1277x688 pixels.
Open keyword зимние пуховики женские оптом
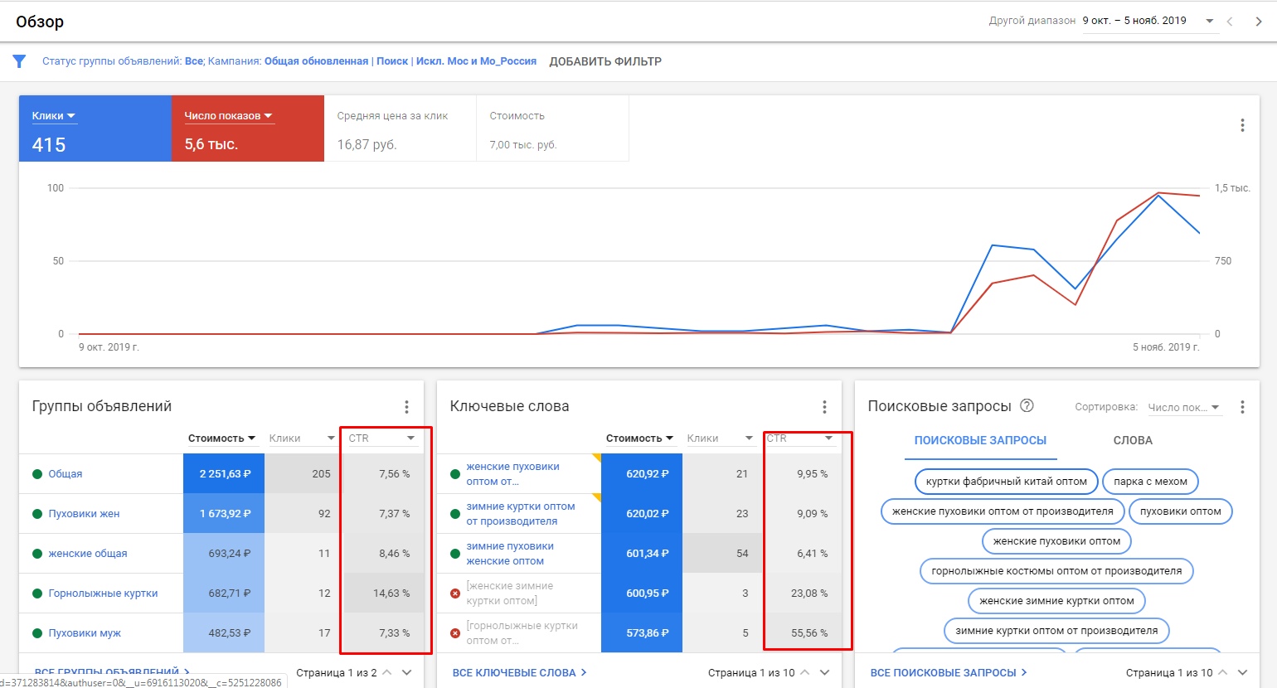coord(510,554)
